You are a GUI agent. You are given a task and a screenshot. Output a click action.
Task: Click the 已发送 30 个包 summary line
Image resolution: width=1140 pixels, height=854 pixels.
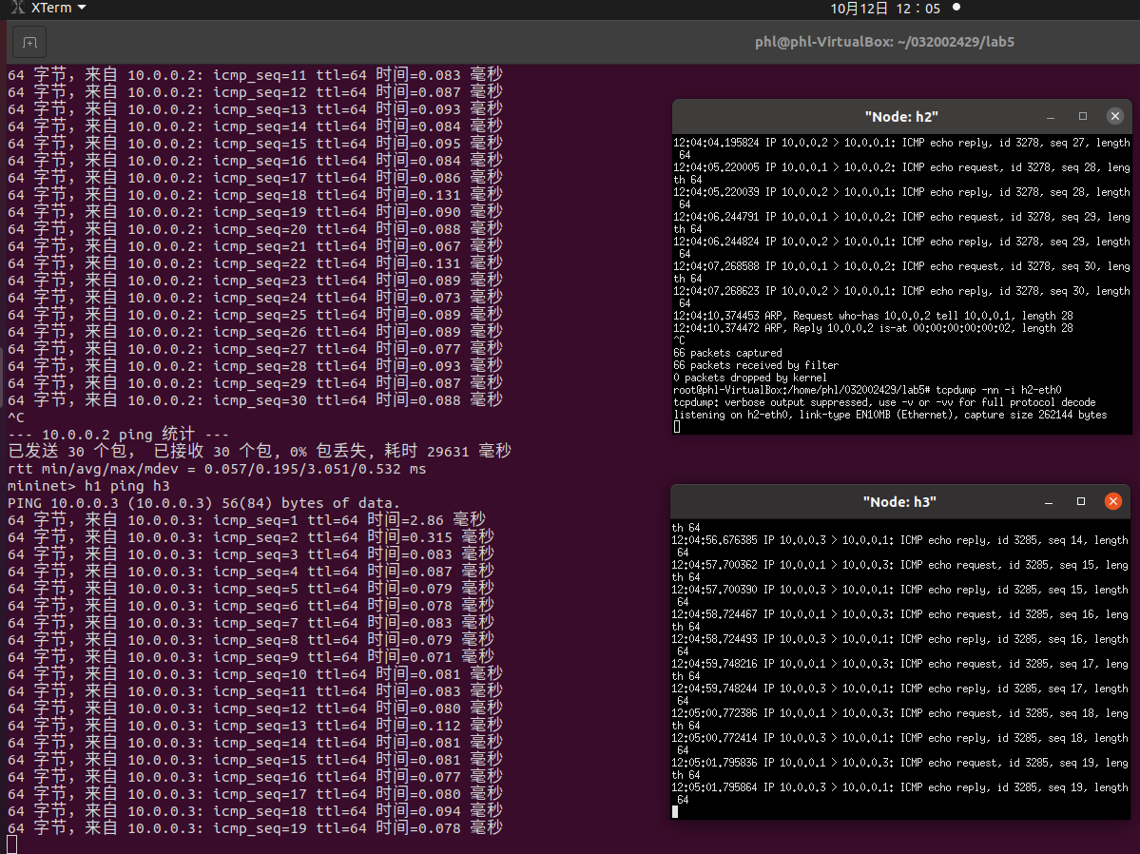[x=260, y=452]
